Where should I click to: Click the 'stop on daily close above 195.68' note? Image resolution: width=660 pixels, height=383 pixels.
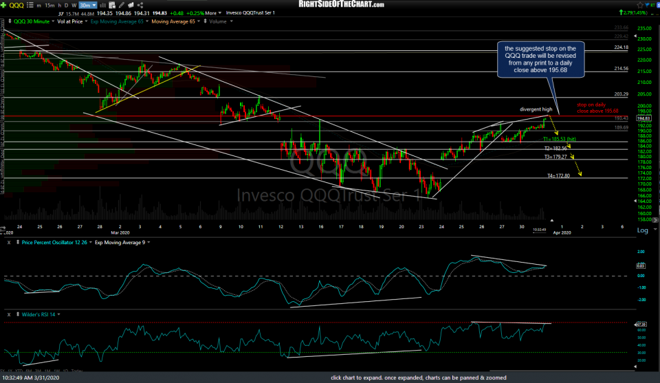pyautogui.click(x=597, y=108)
